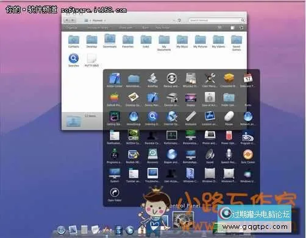The height and width of the screenshot is (238, 306).
Task: Open Backup and Restore
Action: tap(171, 80)
